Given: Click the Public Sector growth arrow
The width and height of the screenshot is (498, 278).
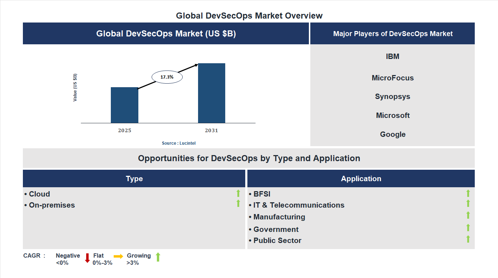Looking at the screenshot, I should click(468, 239).
